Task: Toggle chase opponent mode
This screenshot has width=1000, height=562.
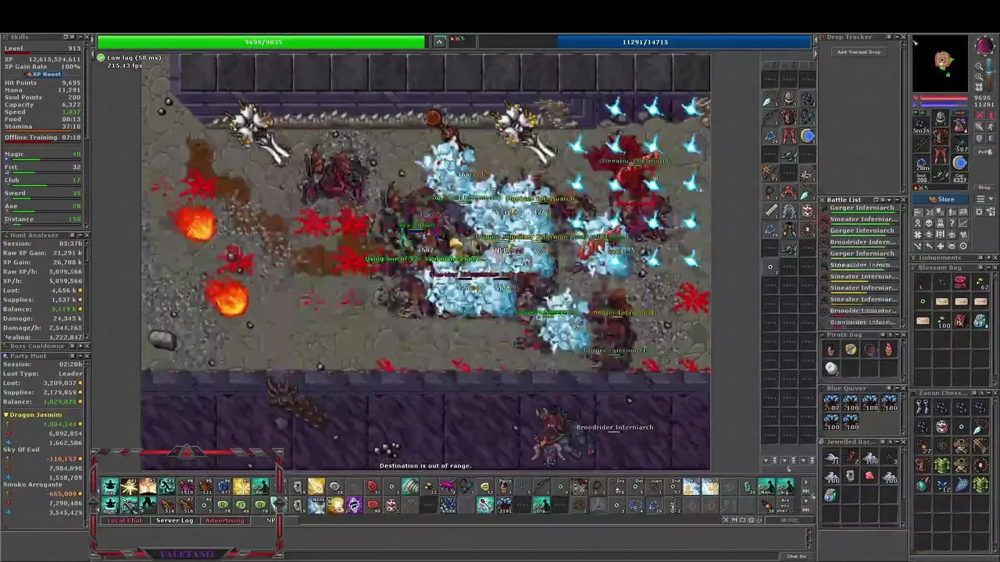Action: pyautogui.click(x=991, y=126)
